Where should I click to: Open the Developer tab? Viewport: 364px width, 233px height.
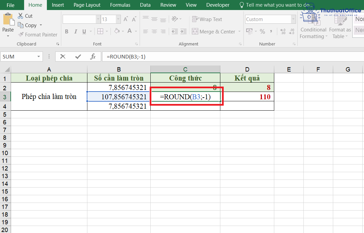[x=218, y=5]
